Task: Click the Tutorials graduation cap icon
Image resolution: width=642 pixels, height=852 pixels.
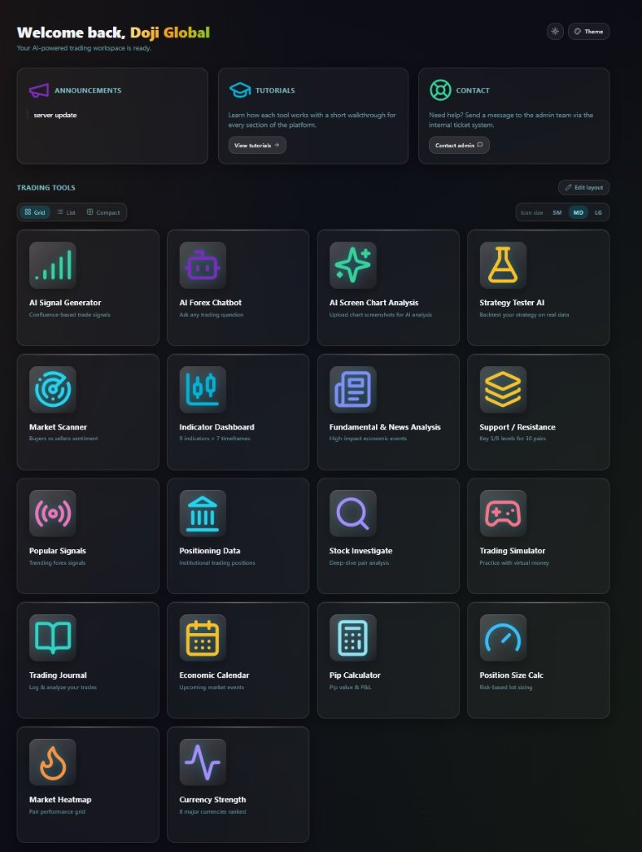Action: tap(240, 90)
